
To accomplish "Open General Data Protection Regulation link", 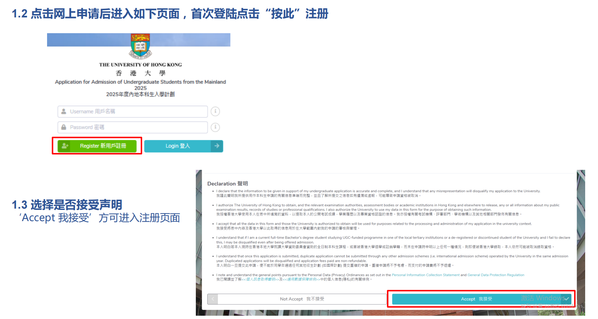I will [496, 275].
